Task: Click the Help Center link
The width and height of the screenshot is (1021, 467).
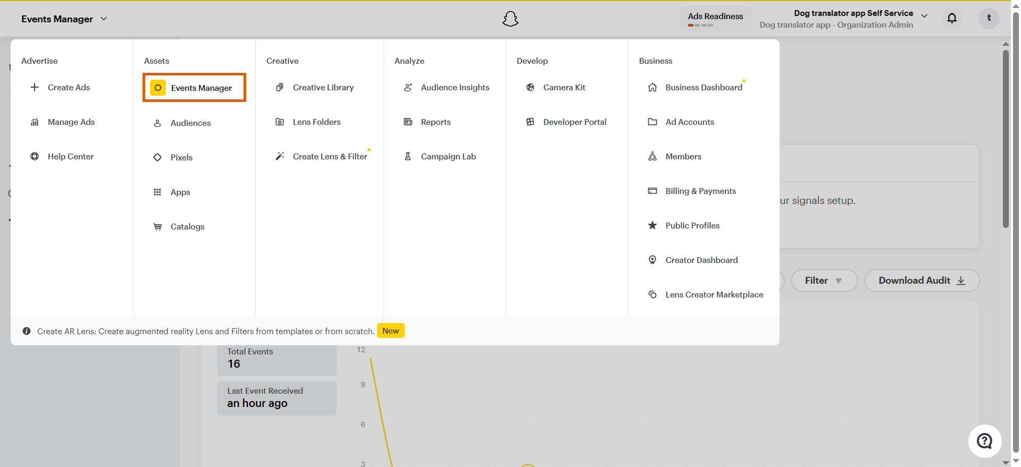Action: 71,156
